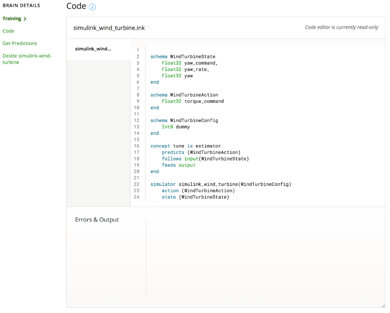
Task: Click the info icon beside Code heading
Action: 92,7
